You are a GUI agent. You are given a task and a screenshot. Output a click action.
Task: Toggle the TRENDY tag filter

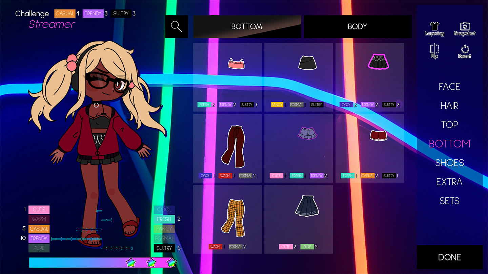[39, 238]
